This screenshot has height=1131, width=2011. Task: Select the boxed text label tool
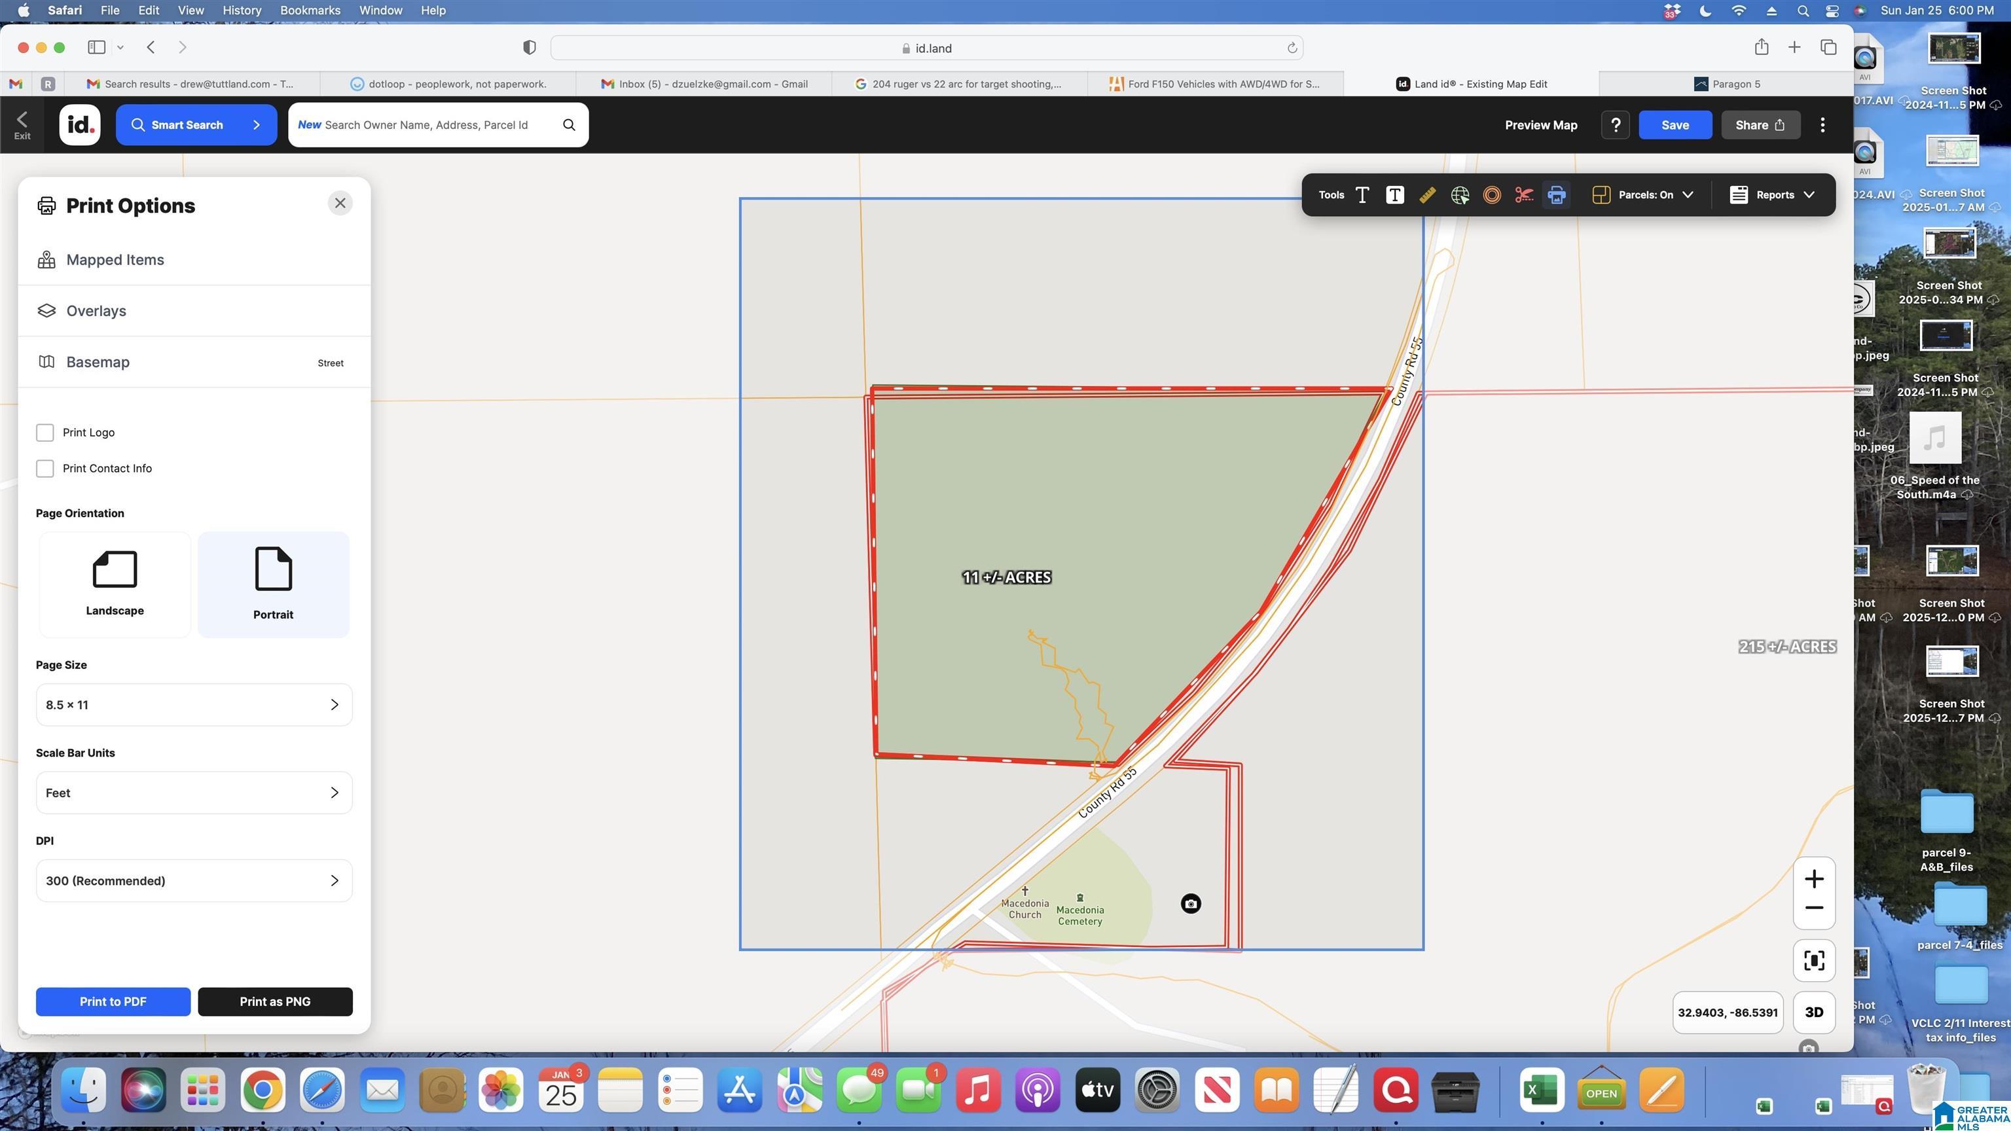pos(1394,195)
